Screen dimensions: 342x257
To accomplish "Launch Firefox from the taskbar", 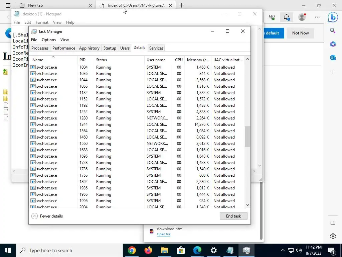I will (148, 250).
